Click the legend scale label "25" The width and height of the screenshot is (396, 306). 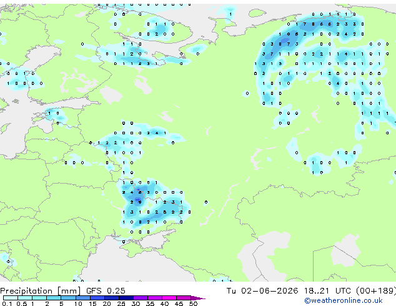pyautogui.click(x=121, y=304)
